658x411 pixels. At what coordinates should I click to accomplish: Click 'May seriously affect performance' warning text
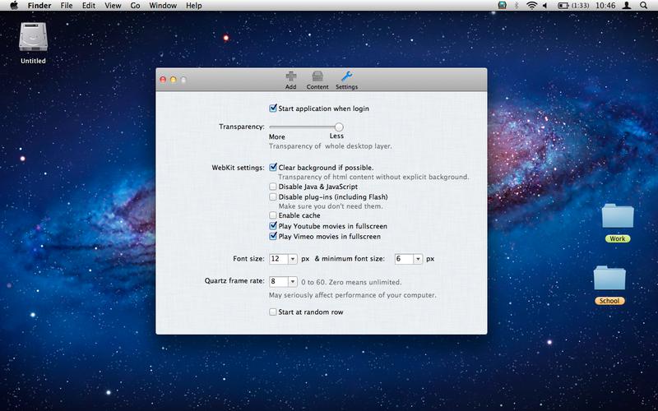coord(353,295)
